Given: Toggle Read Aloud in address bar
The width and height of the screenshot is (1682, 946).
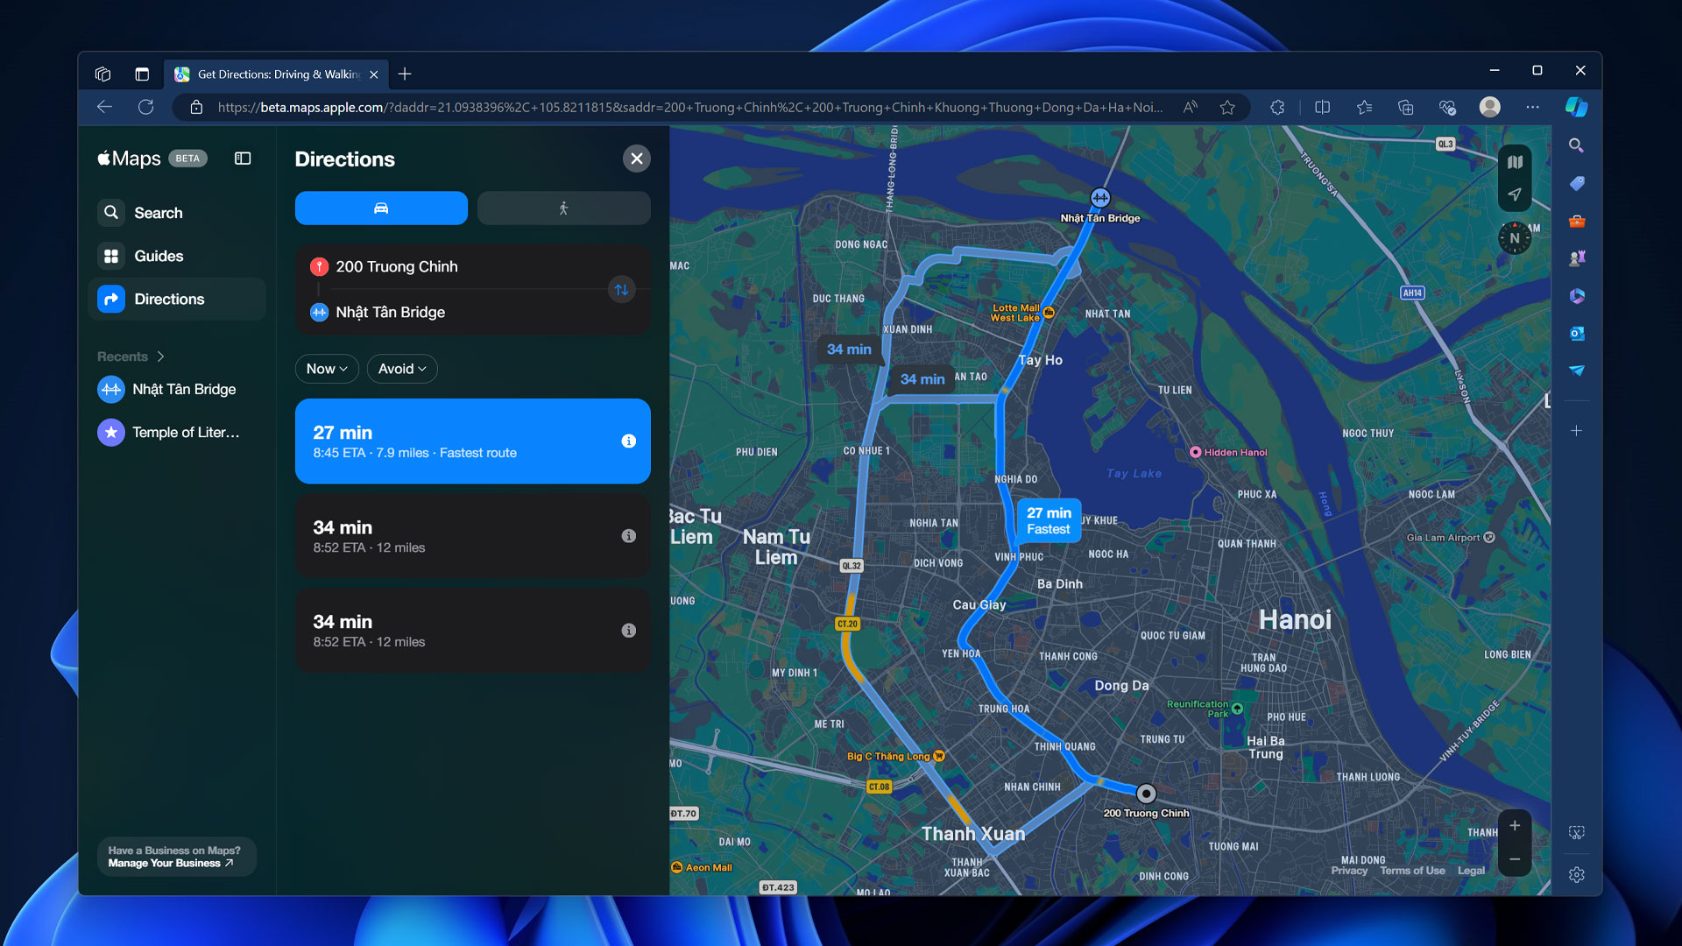Looking at the screenshot, I should click(x=1190, y=107).
